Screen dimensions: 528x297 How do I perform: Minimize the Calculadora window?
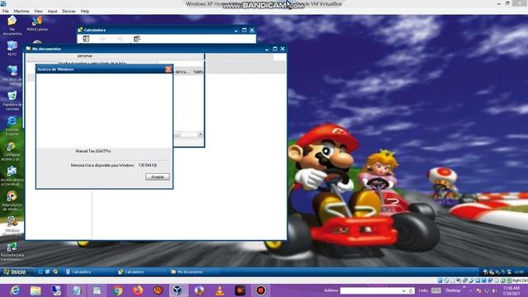tap(236, 30)
